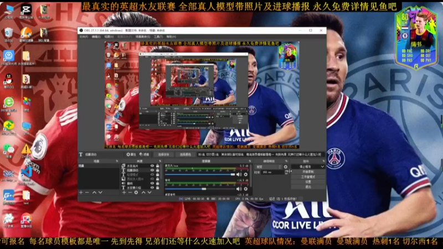Viewport: 443px width, 249px height.
Task: Open transition properties gear icon
Action: (x=286, y=167)
